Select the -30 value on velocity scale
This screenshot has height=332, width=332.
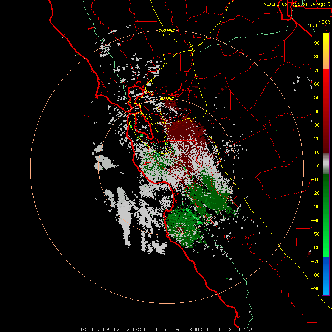pos(315,207)
